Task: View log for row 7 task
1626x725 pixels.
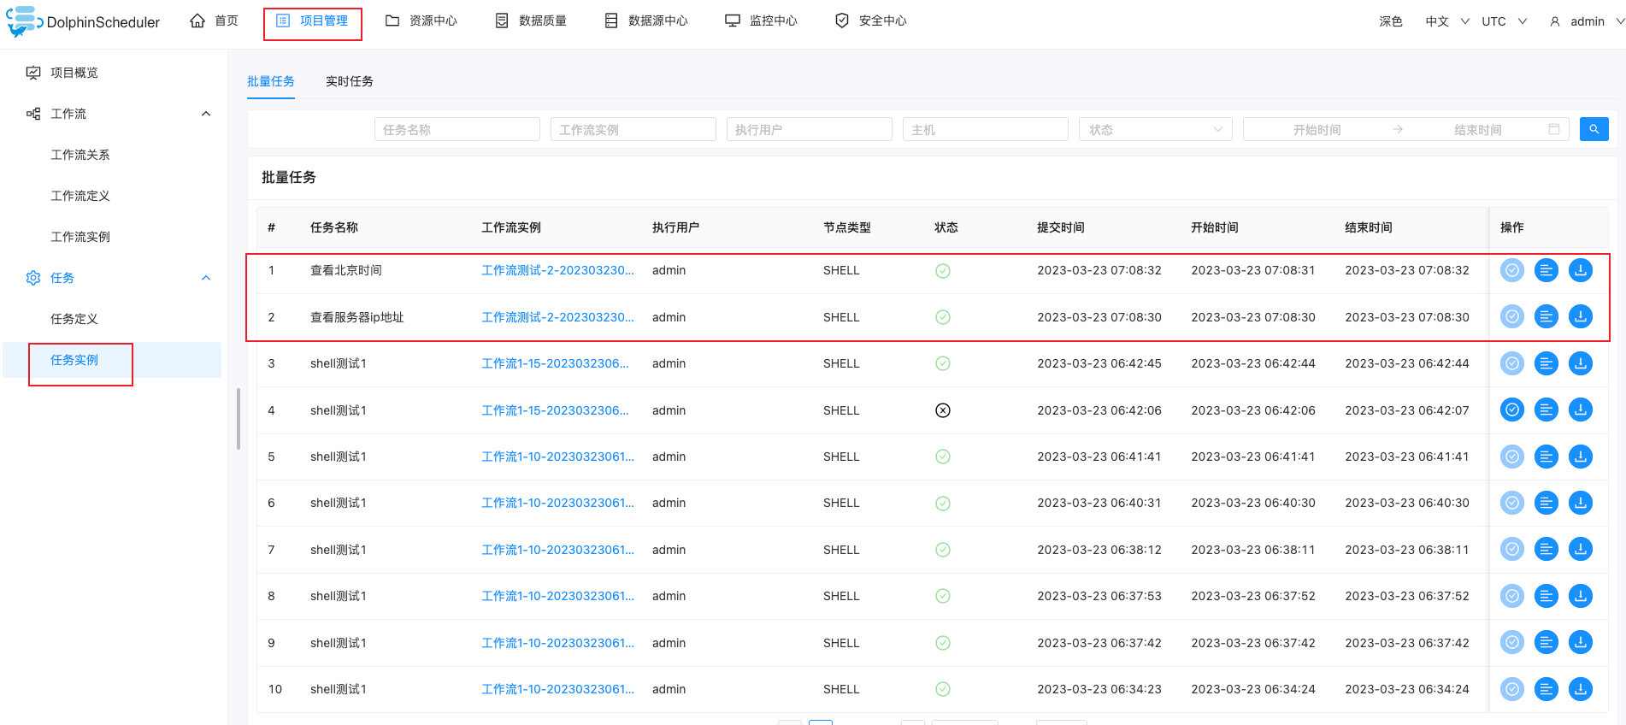Action: click(1546, 549)
